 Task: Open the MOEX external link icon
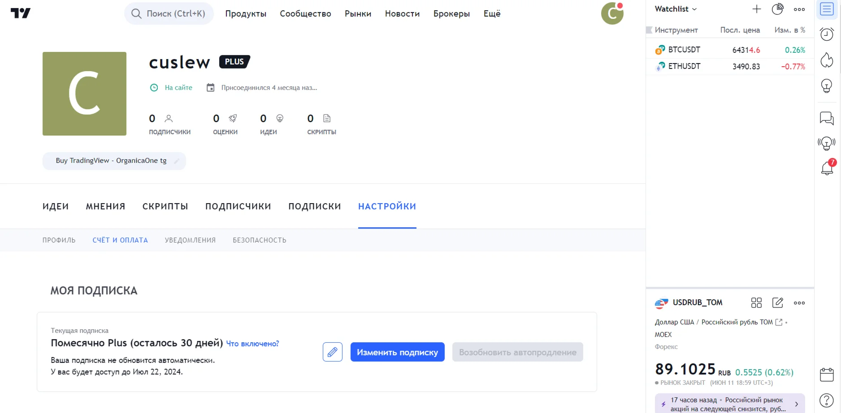[779, 322]
